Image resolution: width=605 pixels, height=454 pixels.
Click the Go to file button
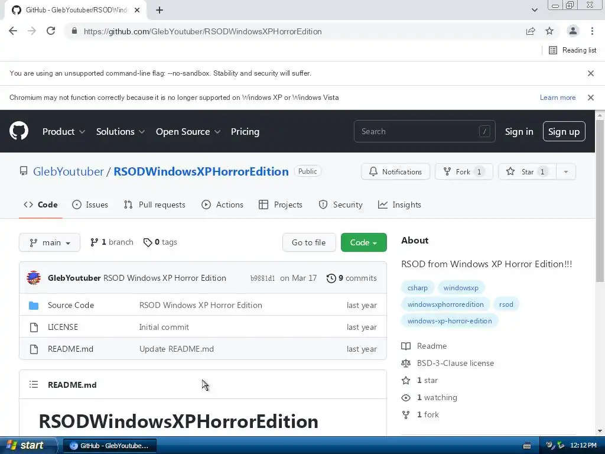click(308, 242)
